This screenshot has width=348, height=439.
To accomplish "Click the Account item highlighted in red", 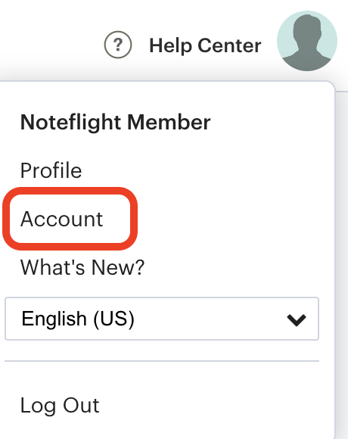I will (x=62, y=219).
